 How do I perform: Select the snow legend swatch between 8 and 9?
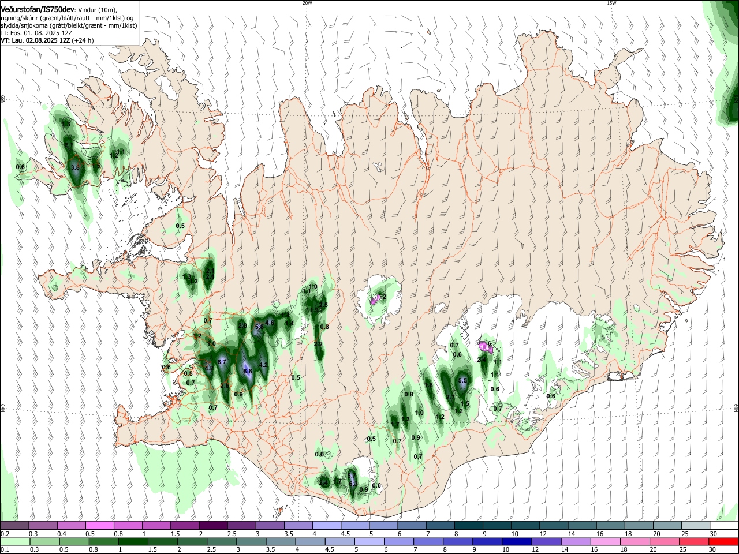pos(468,525)
